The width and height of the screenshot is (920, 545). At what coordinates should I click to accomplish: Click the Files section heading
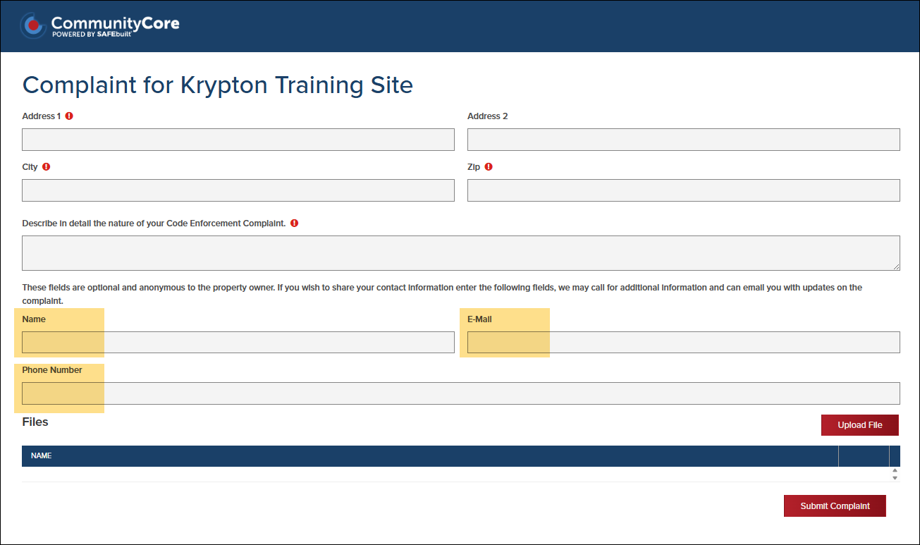coord(35,422)
